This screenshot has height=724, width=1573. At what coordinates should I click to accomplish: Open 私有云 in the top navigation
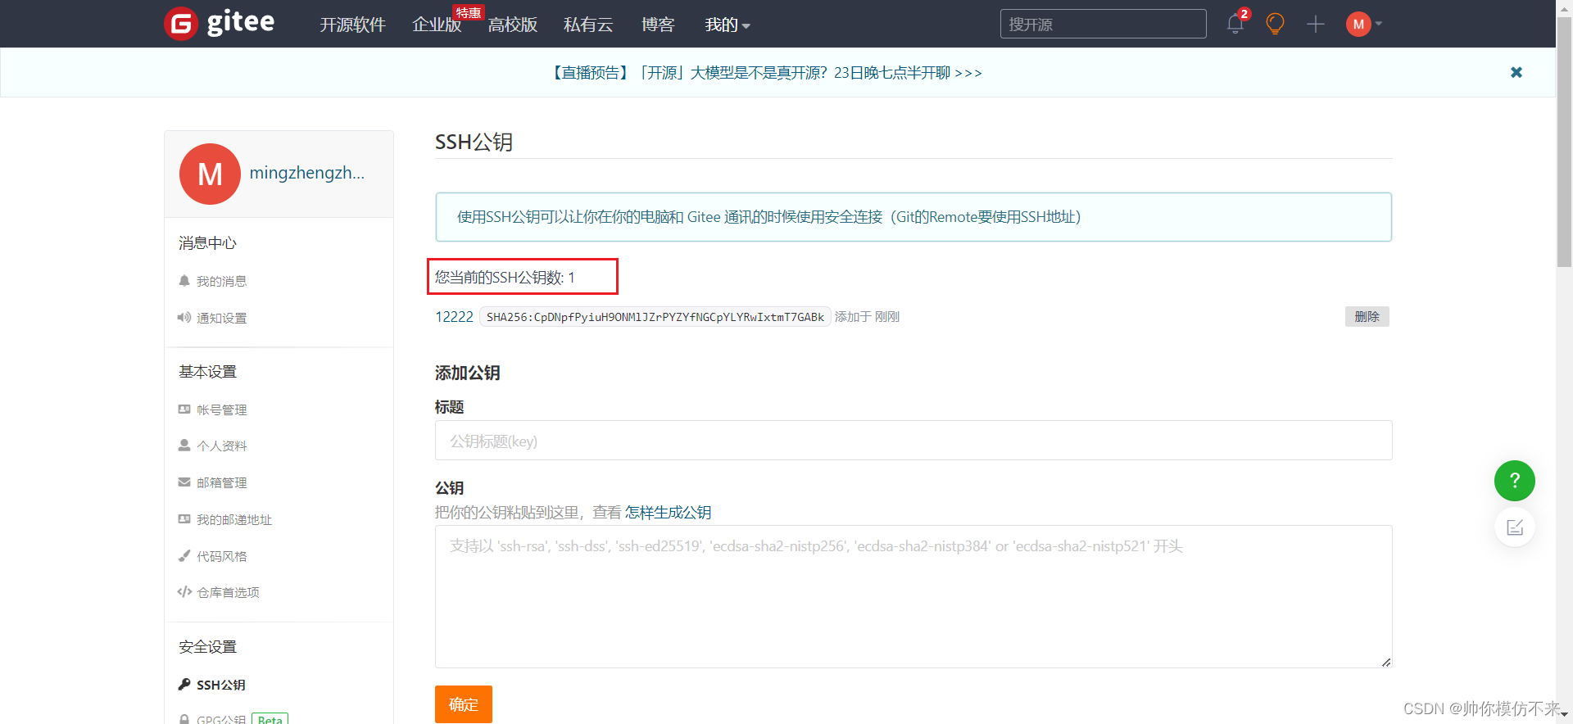[x=588, y=25]
